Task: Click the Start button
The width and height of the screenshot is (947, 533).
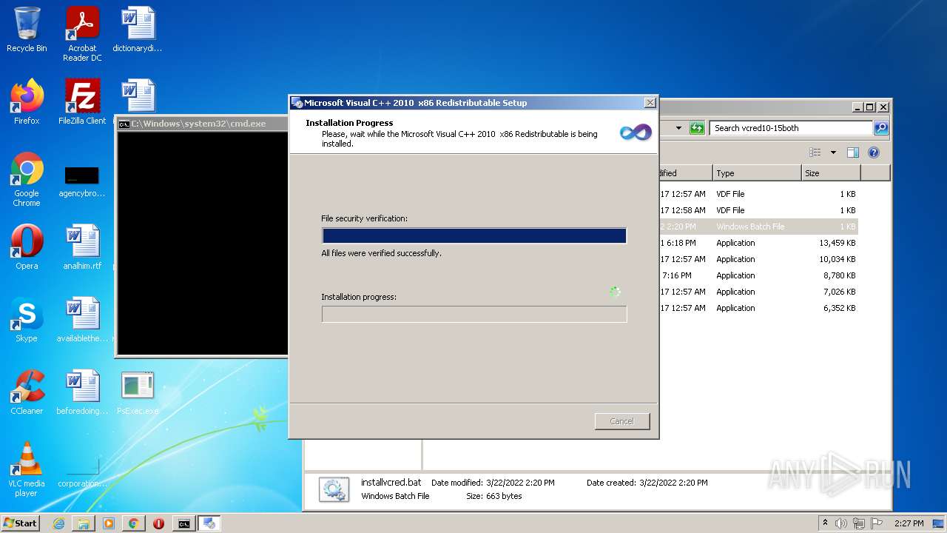Action: 21,523
